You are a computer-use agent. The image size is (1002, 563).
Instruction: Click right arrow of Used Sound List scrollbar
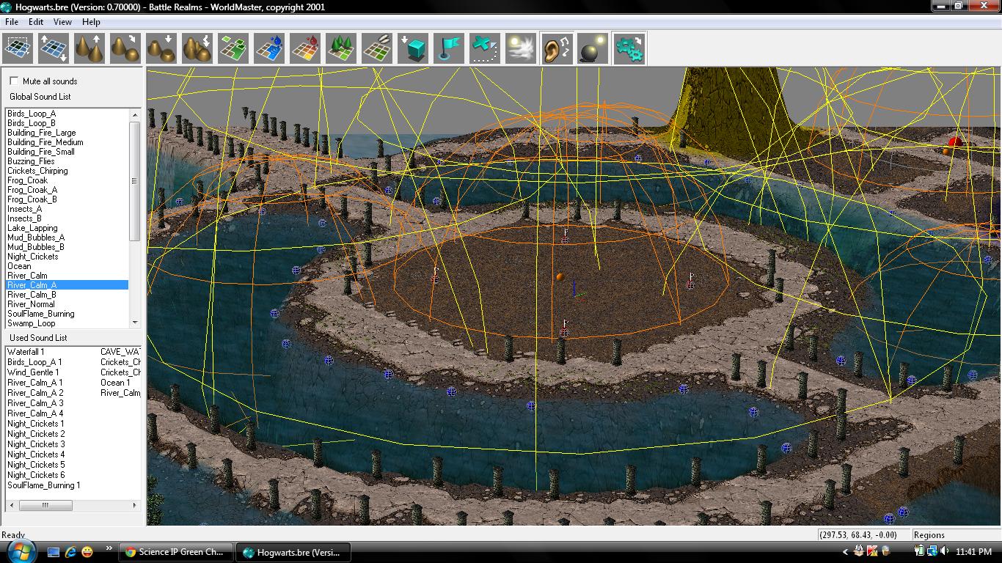134,505
